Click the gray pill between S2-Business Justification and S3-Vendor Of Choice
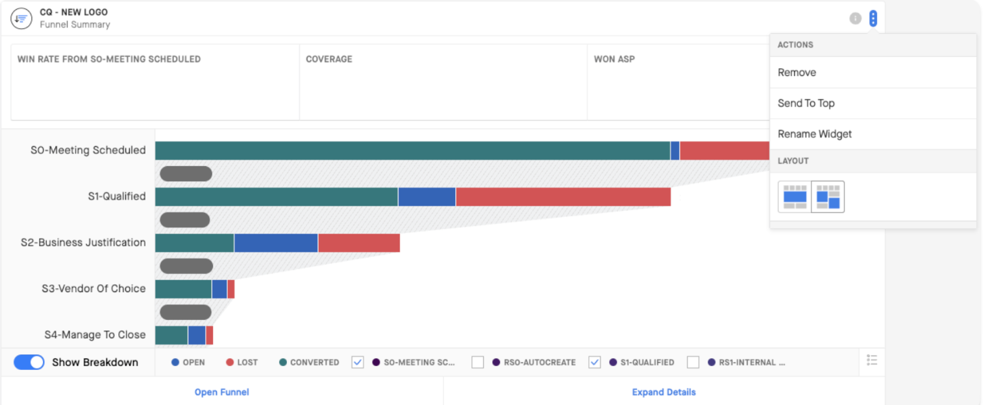 (186, 266)
